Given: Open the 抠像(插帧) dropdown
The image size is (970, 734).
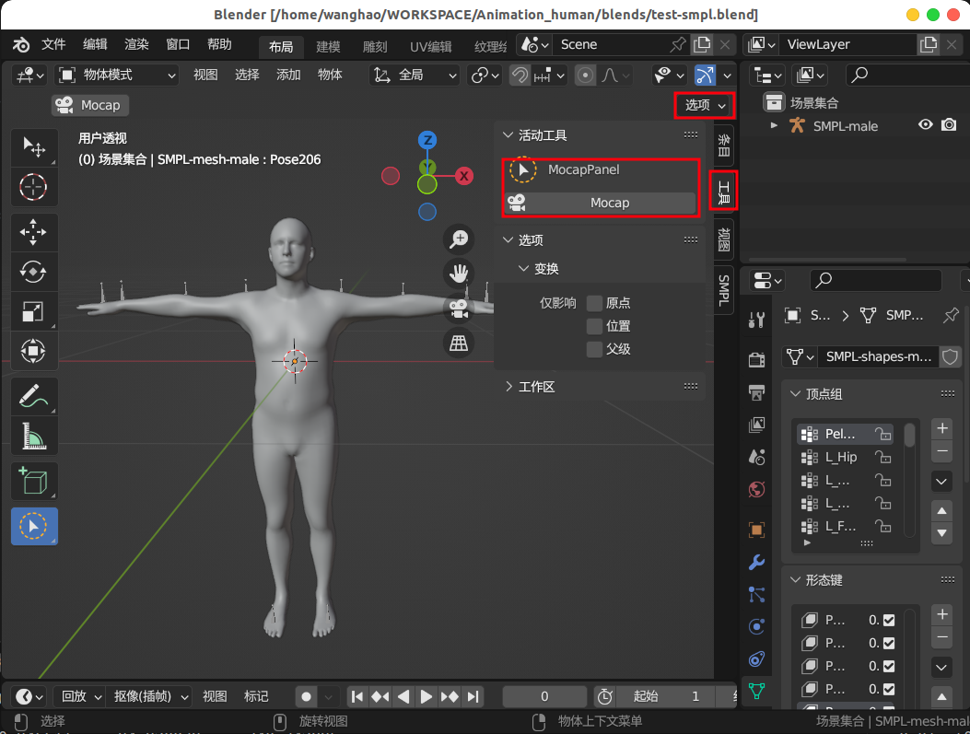Looking at the screenshot, I should click(149, 697).
